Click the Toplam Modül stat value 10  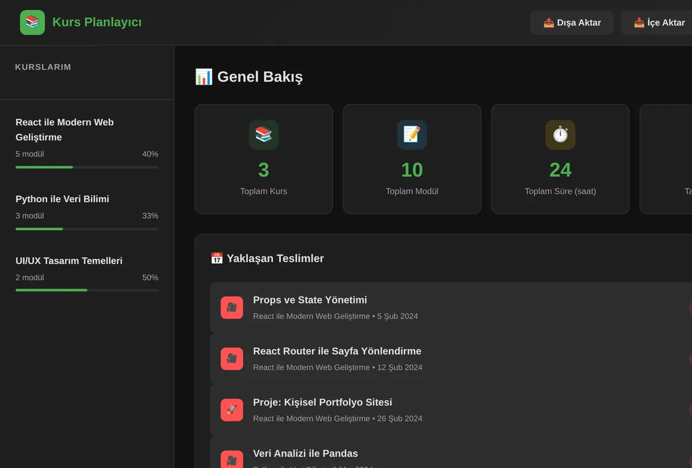412,170
